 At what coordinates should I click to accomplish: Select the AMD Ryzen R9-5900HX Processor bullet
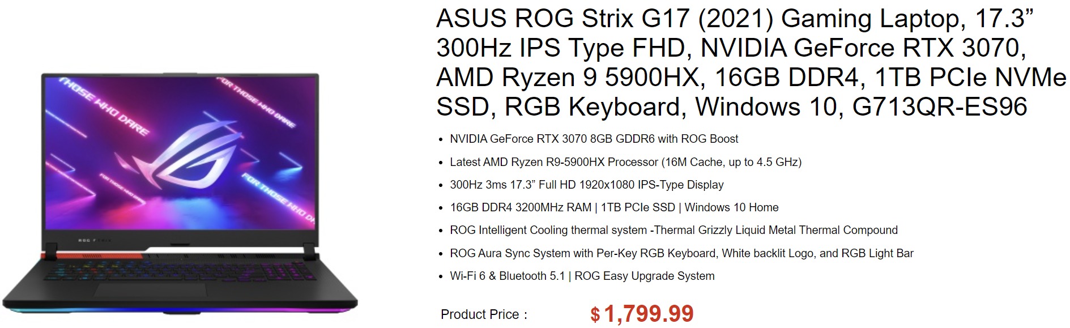click(625, 162)
